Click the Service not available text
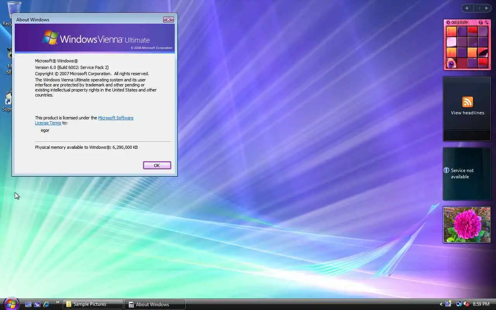This screenshot has height=310, width=496. 462,173
